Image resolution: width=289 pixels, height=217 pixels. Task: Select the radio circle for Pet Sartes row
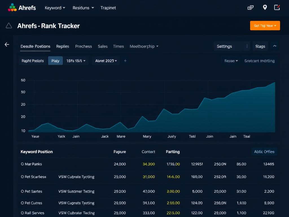(x=22, y=191)
